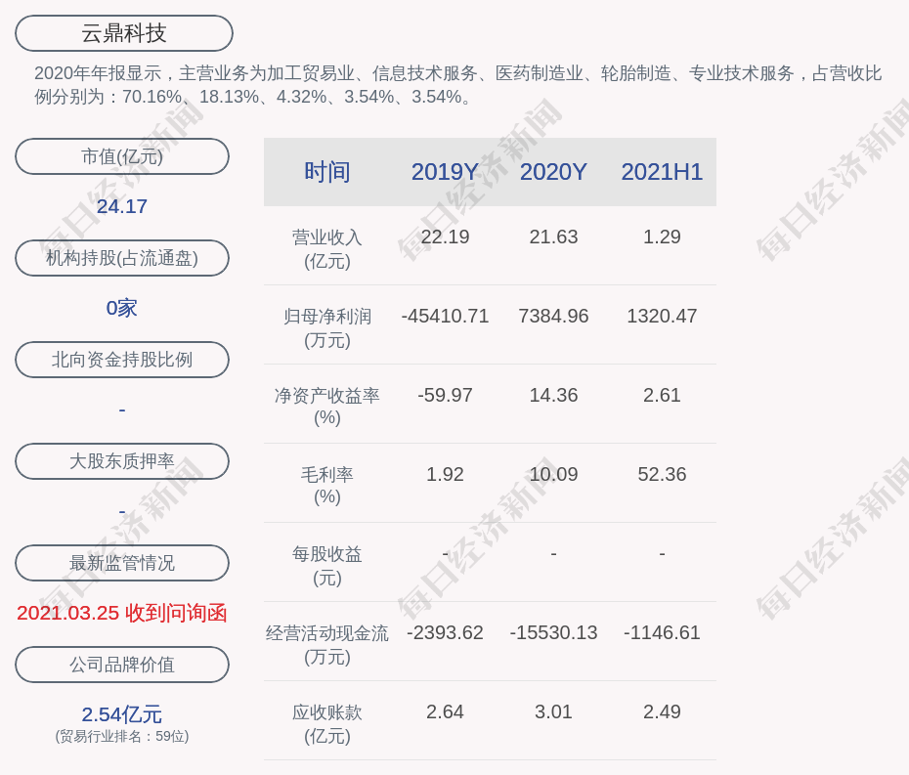Click the -1146.61 cash flow cell
The width and height of the screenshot is (909, 775).
pyautogui.click(x=662, y=632)
